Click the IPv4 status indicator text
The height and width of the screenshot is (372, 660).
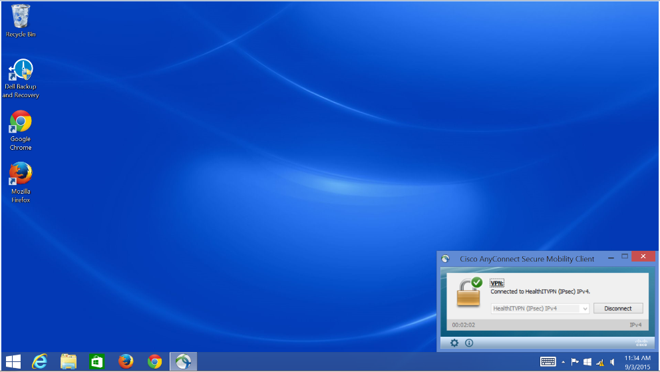click(635, 325)
